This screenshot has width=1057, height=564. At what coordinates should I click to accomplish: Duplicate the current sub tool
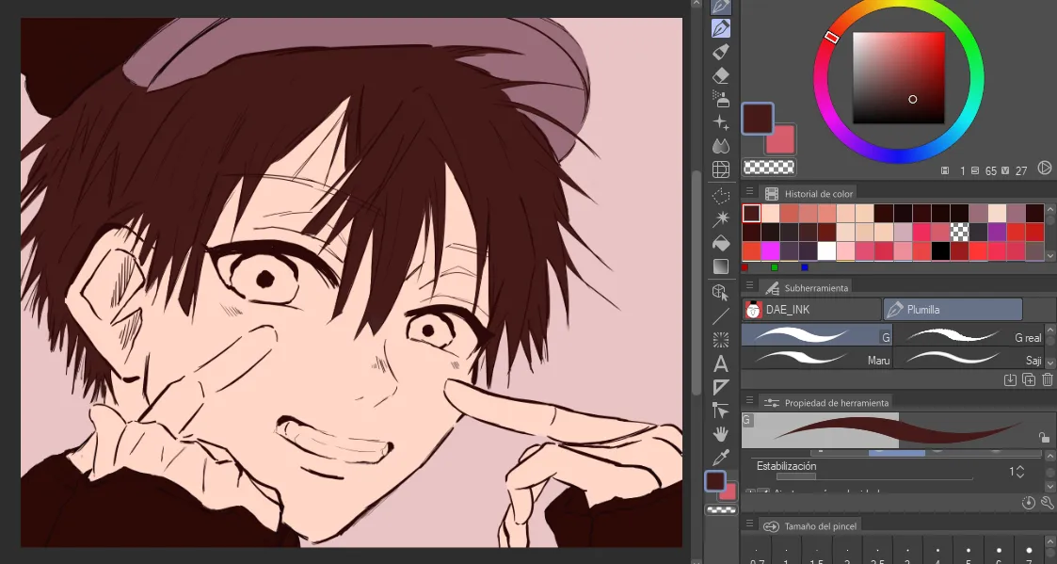tap(1029, 379)
